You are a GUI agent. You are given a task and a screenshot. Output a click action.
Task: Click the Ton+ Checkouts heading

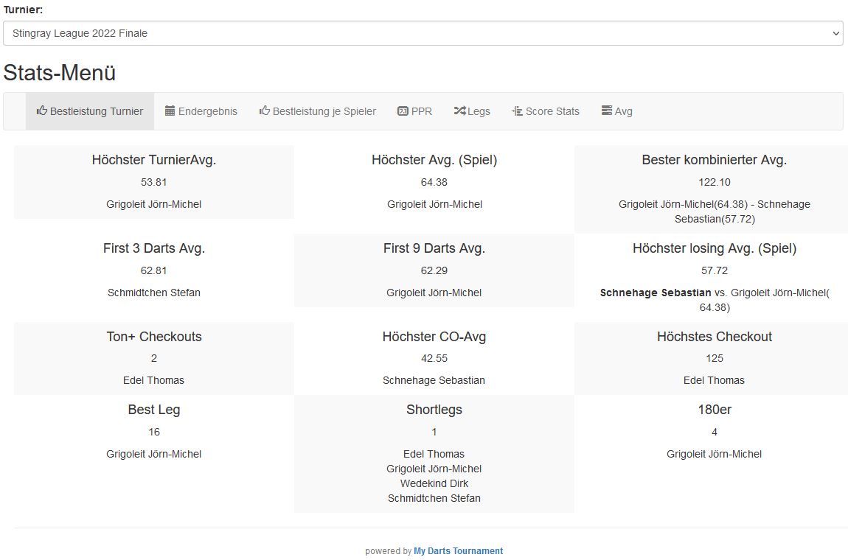click(x=153, y=337)
